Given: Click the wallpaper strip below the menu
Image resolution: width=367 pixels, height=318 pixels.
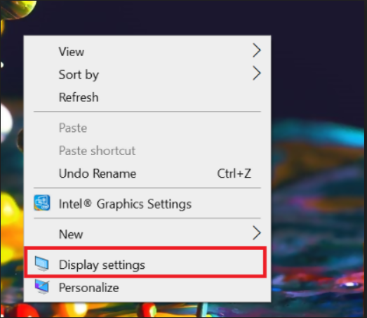Looking at the screenshot, I should coord(147,310).
